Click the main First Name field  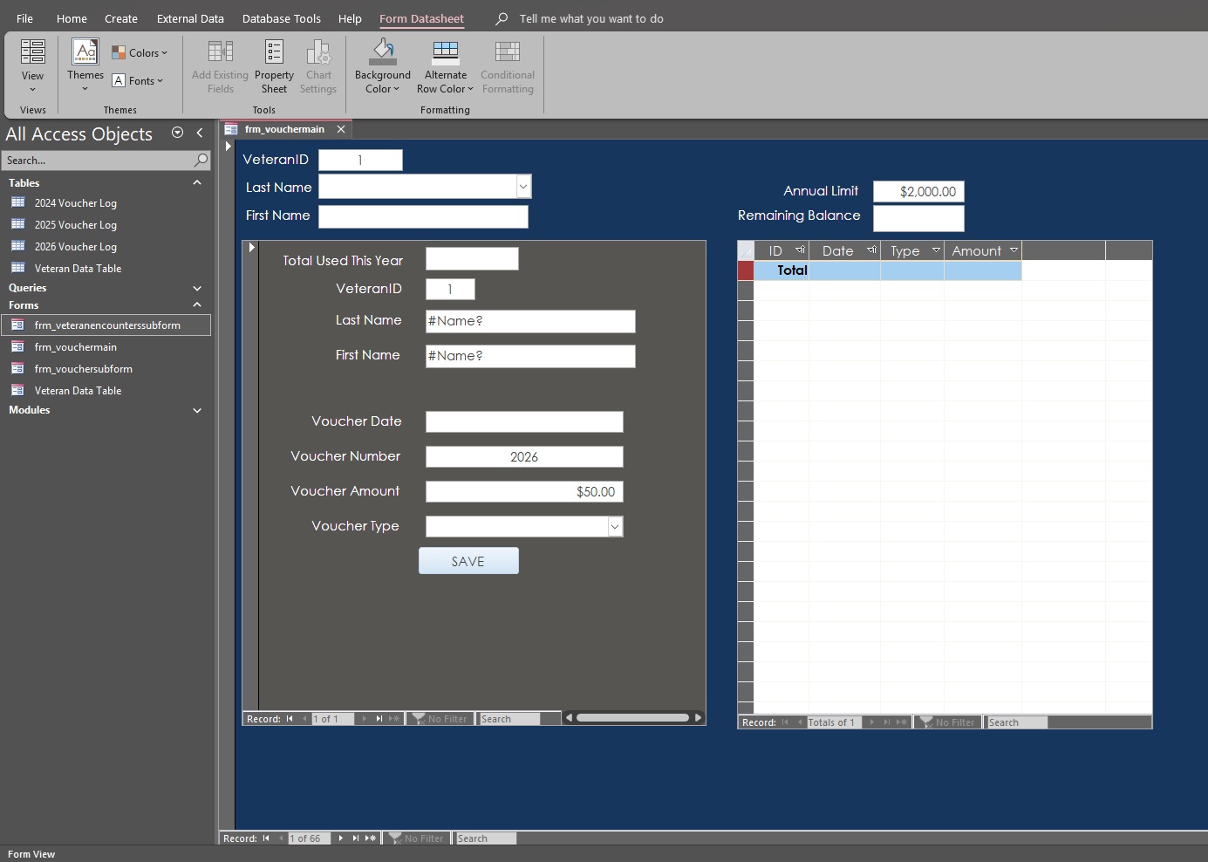pyautogui.click(x=423, y=216)
